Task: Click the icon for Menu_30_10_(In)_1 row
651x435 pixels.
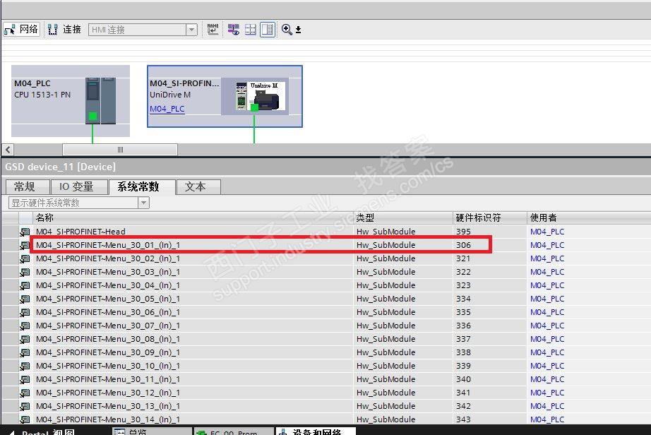Action: [25, 366]
